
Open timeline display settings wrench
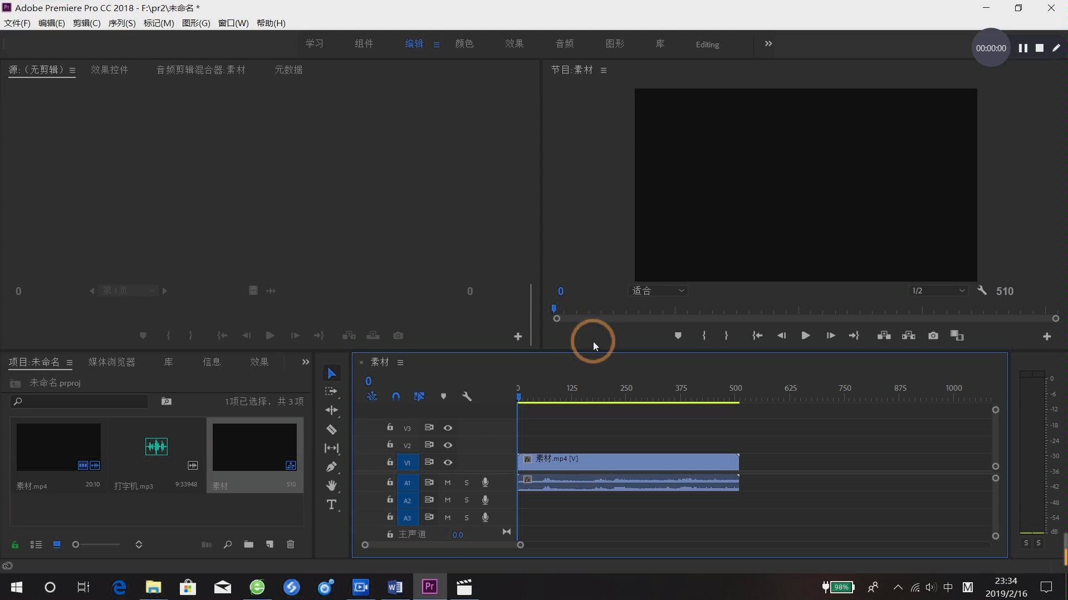click(467, 397)
